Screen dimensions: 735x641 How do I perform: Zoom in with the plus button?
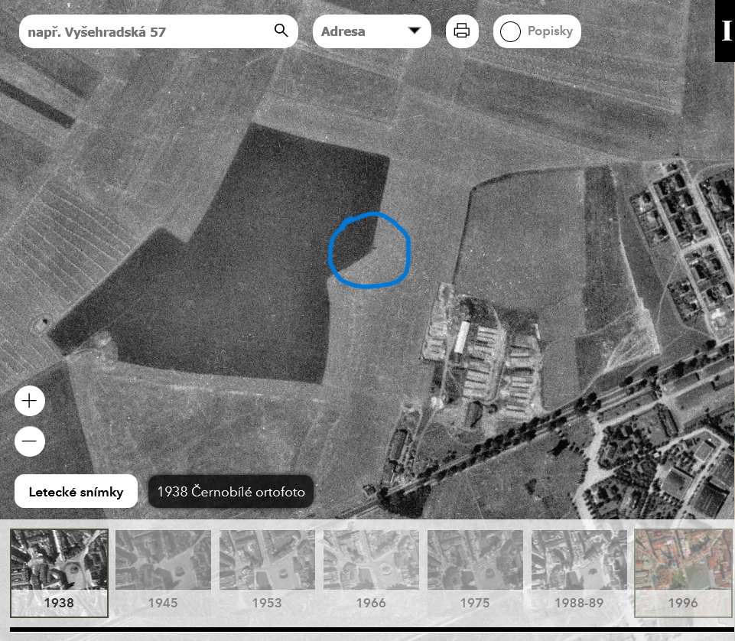(30, 401)
